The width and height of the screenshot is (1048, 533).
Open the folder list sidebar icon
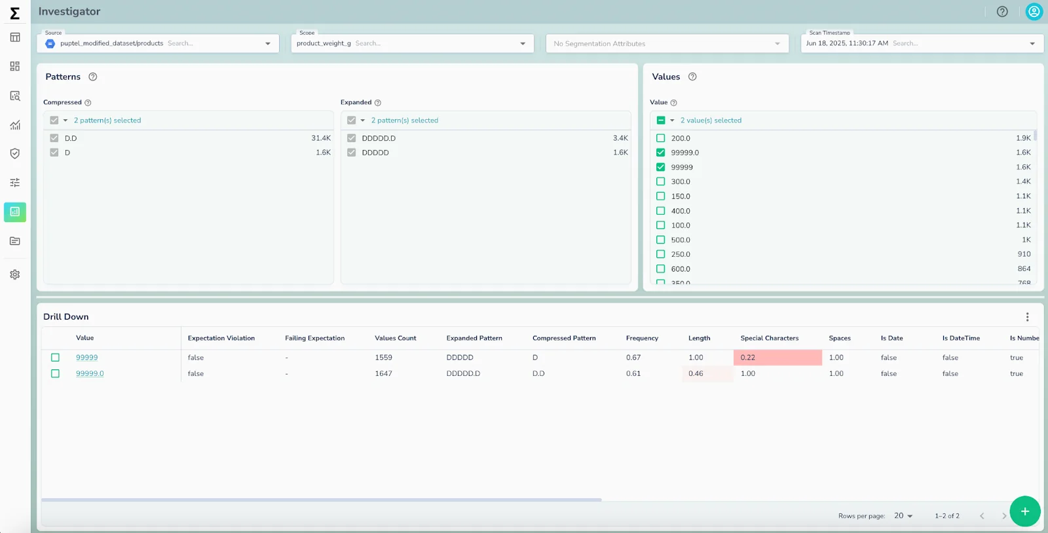(15, 241)
